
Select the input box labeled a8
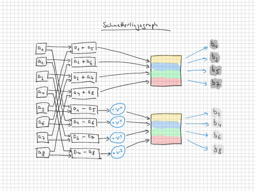point(43,152)
